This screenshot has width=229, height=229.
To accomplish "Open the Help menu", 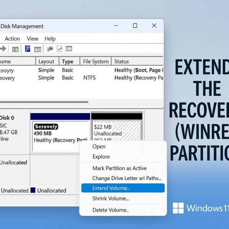I will click(50, 39).
